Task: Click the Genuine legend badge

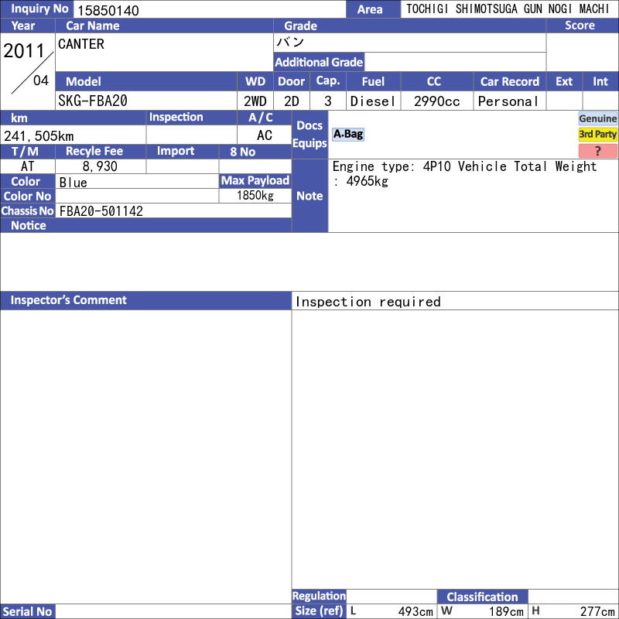Action: point(597,118)
